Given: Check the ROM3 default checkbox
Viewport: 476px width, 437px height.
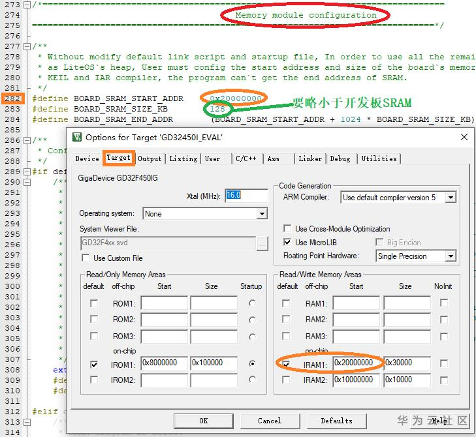Looking at the screenshot, I should click(94, 336).
